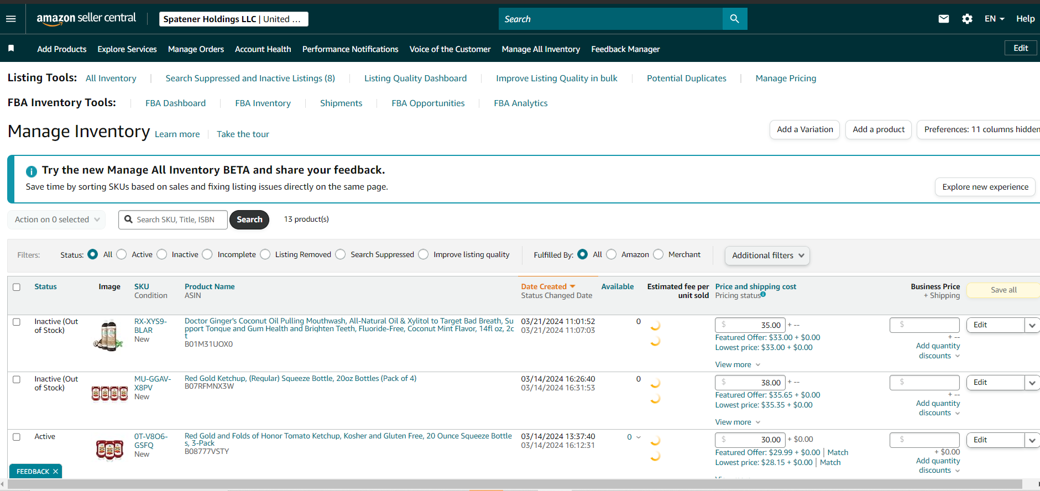Select Incomplete status filter
This screenshot has width=1040, height=491.
(207, 254)
